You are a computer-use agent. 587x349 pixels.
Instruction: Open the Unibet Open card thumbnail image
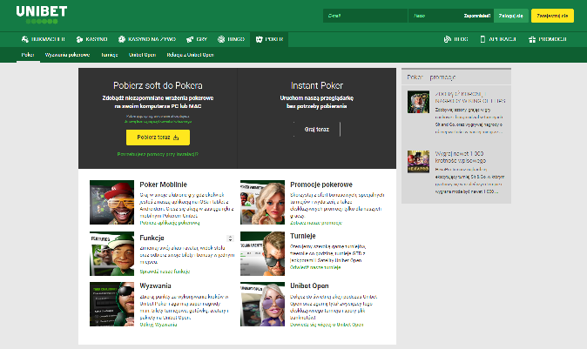pos(262,304)
